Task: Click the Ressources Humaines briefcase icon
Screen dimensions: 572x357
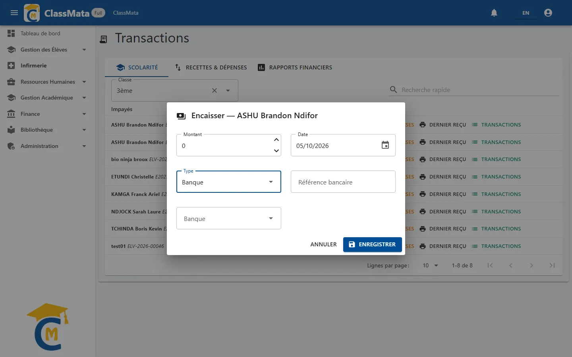Action: coord(11,82)
